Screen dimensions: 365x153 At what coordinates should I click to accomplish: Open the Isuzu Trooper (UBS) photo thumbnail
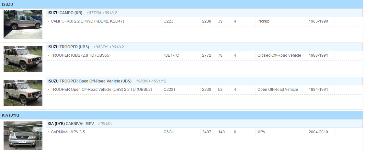(23, 59)
